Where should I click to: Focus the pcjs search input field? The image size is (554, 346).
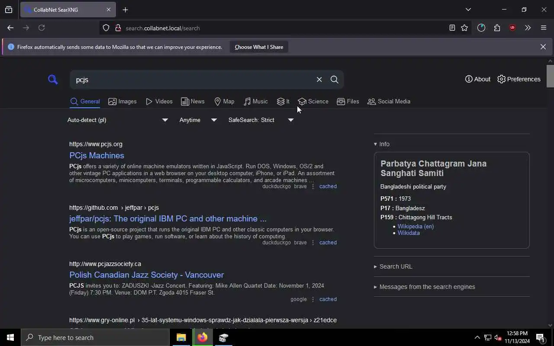click(x=193, y=80)
